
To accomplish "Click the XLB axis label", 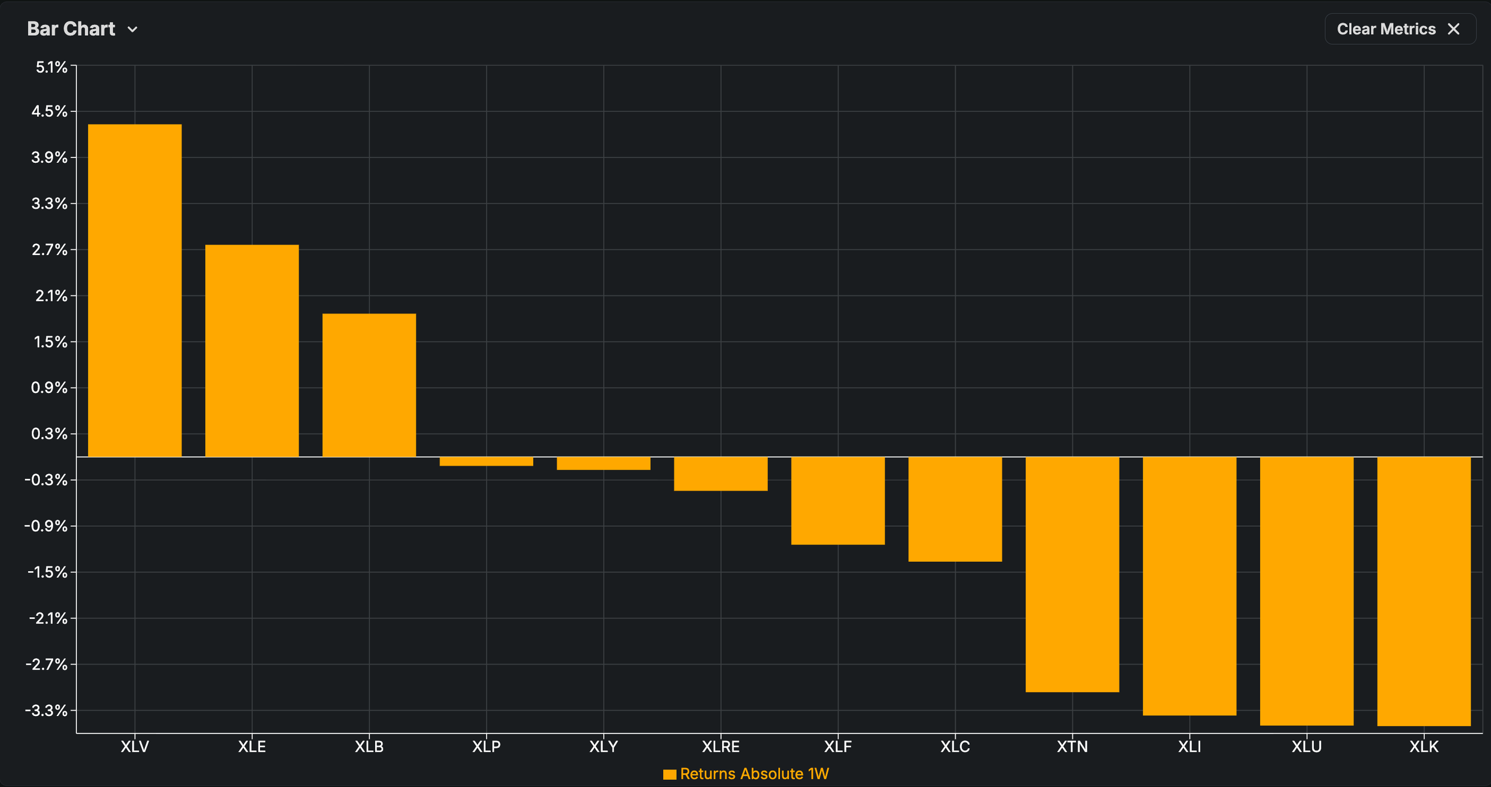I will 369,746.
